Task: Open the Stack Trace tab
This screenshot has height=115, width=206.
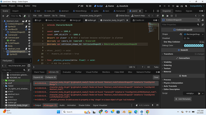Action: point(39,72)
